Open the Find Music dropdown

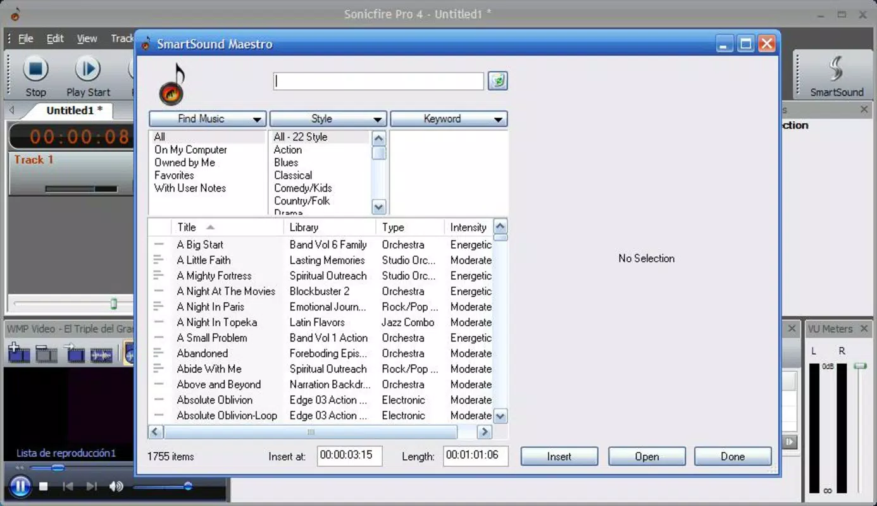(207, 119)
